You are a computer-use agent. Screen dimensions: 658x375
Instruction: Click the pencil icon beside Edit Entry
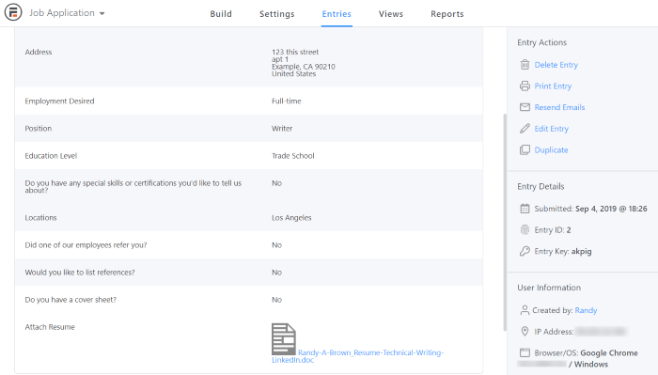point(525,129)
